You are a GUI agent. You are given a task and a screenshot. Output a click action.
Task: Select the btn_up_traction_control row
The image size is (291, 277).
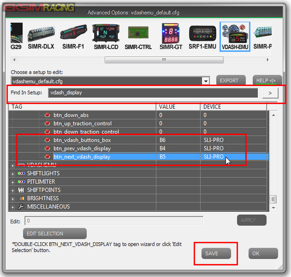[x=139, y=123]
